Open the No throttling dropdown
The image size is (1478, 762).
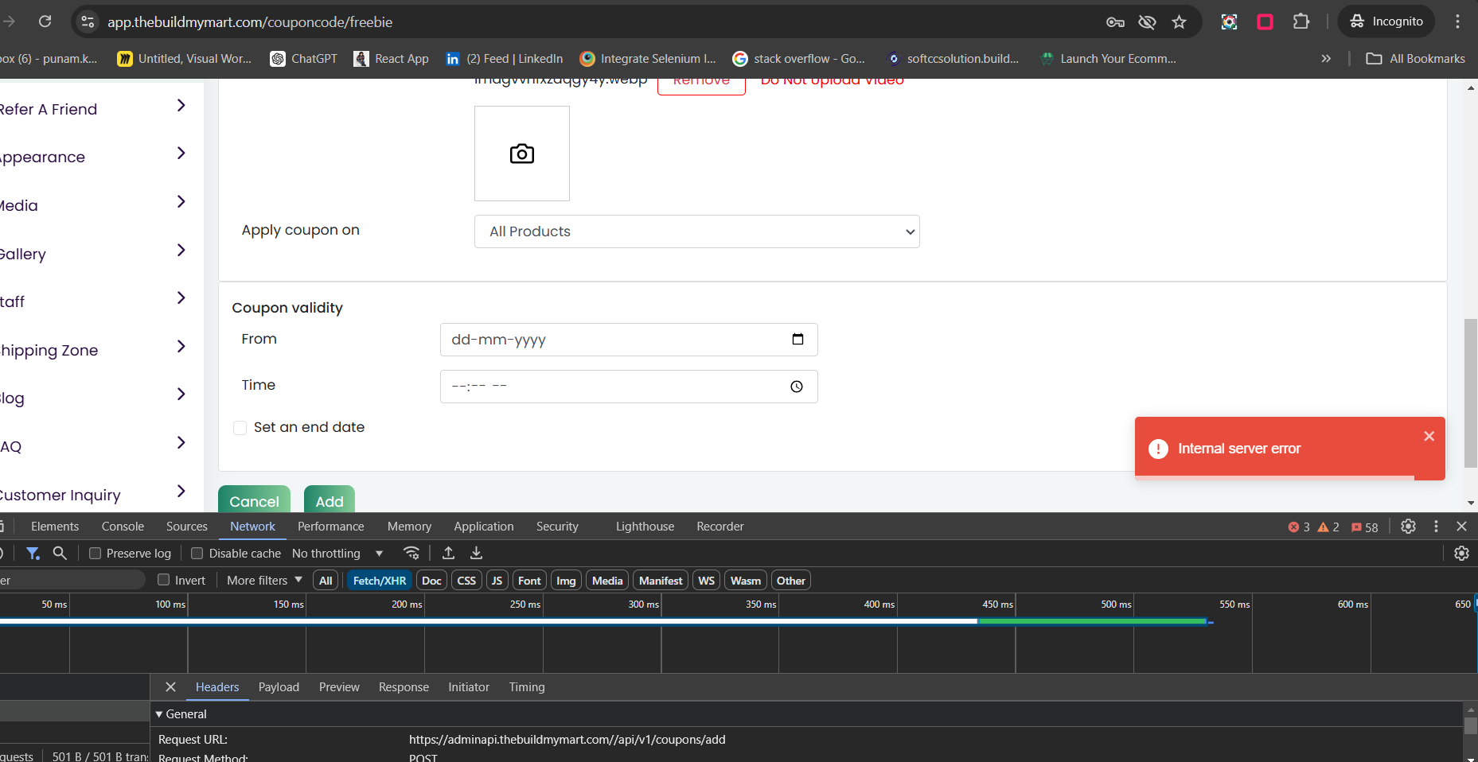(337, 554)
